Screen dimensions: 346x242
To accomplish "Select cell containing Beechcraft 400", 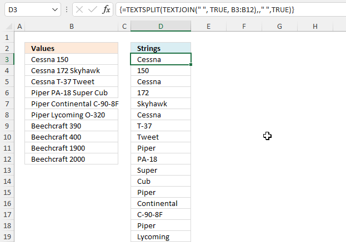I will pos(72,137).
